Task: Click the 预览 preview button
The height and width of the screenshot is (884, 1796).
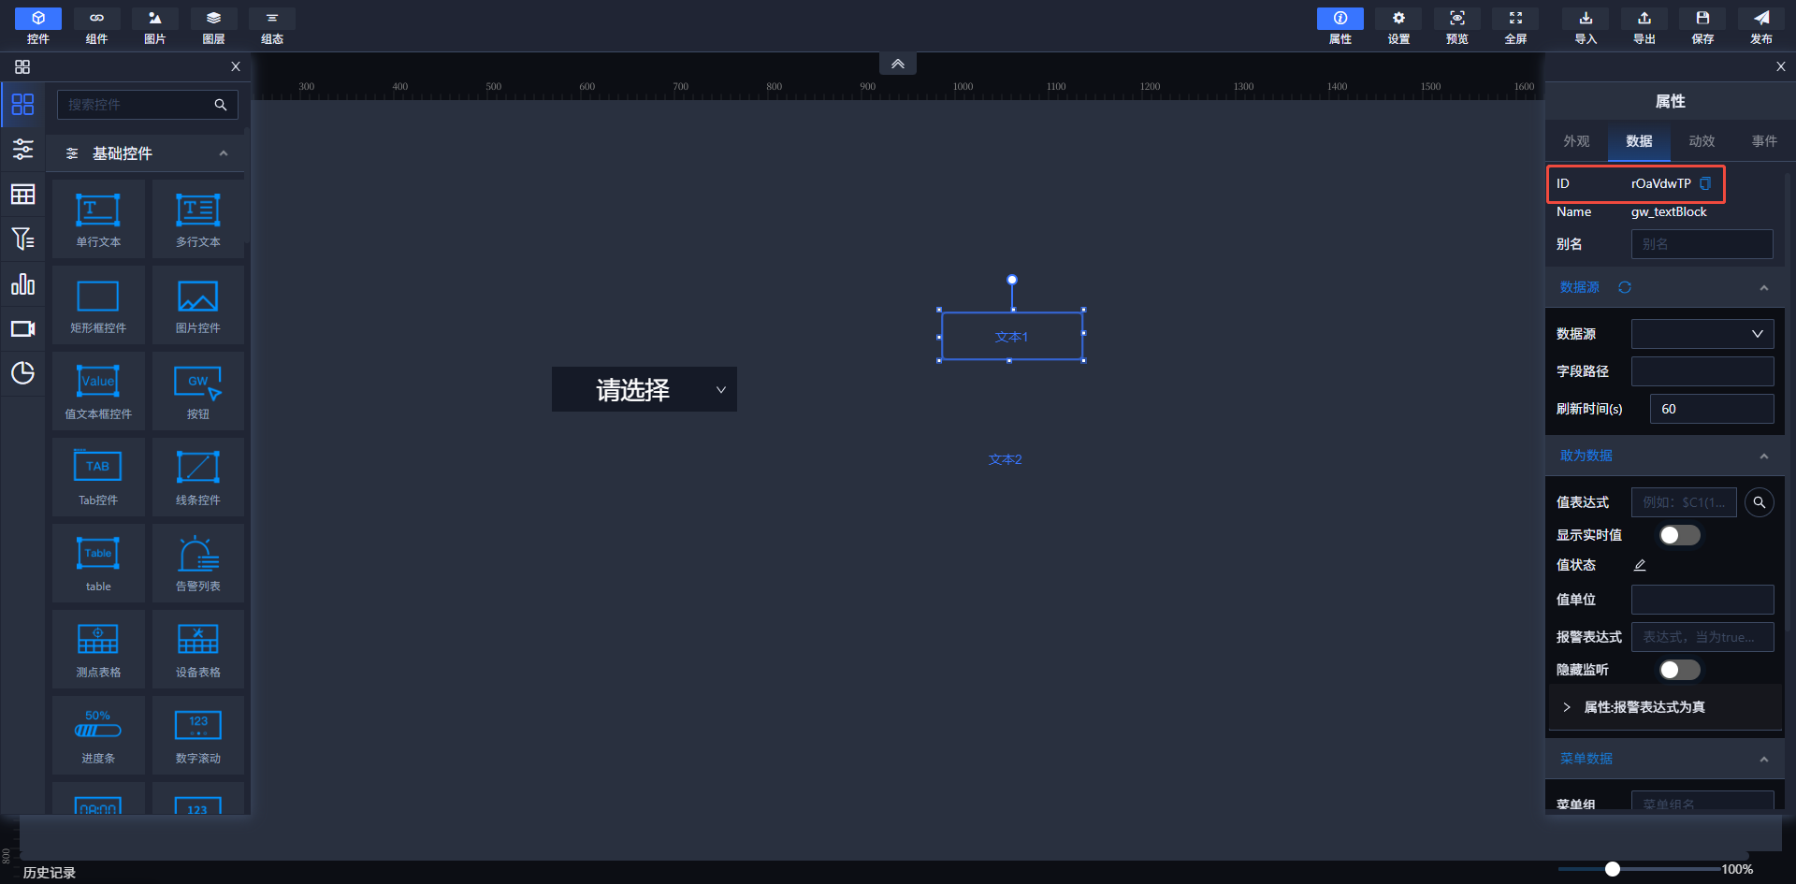Action: 1457,26
